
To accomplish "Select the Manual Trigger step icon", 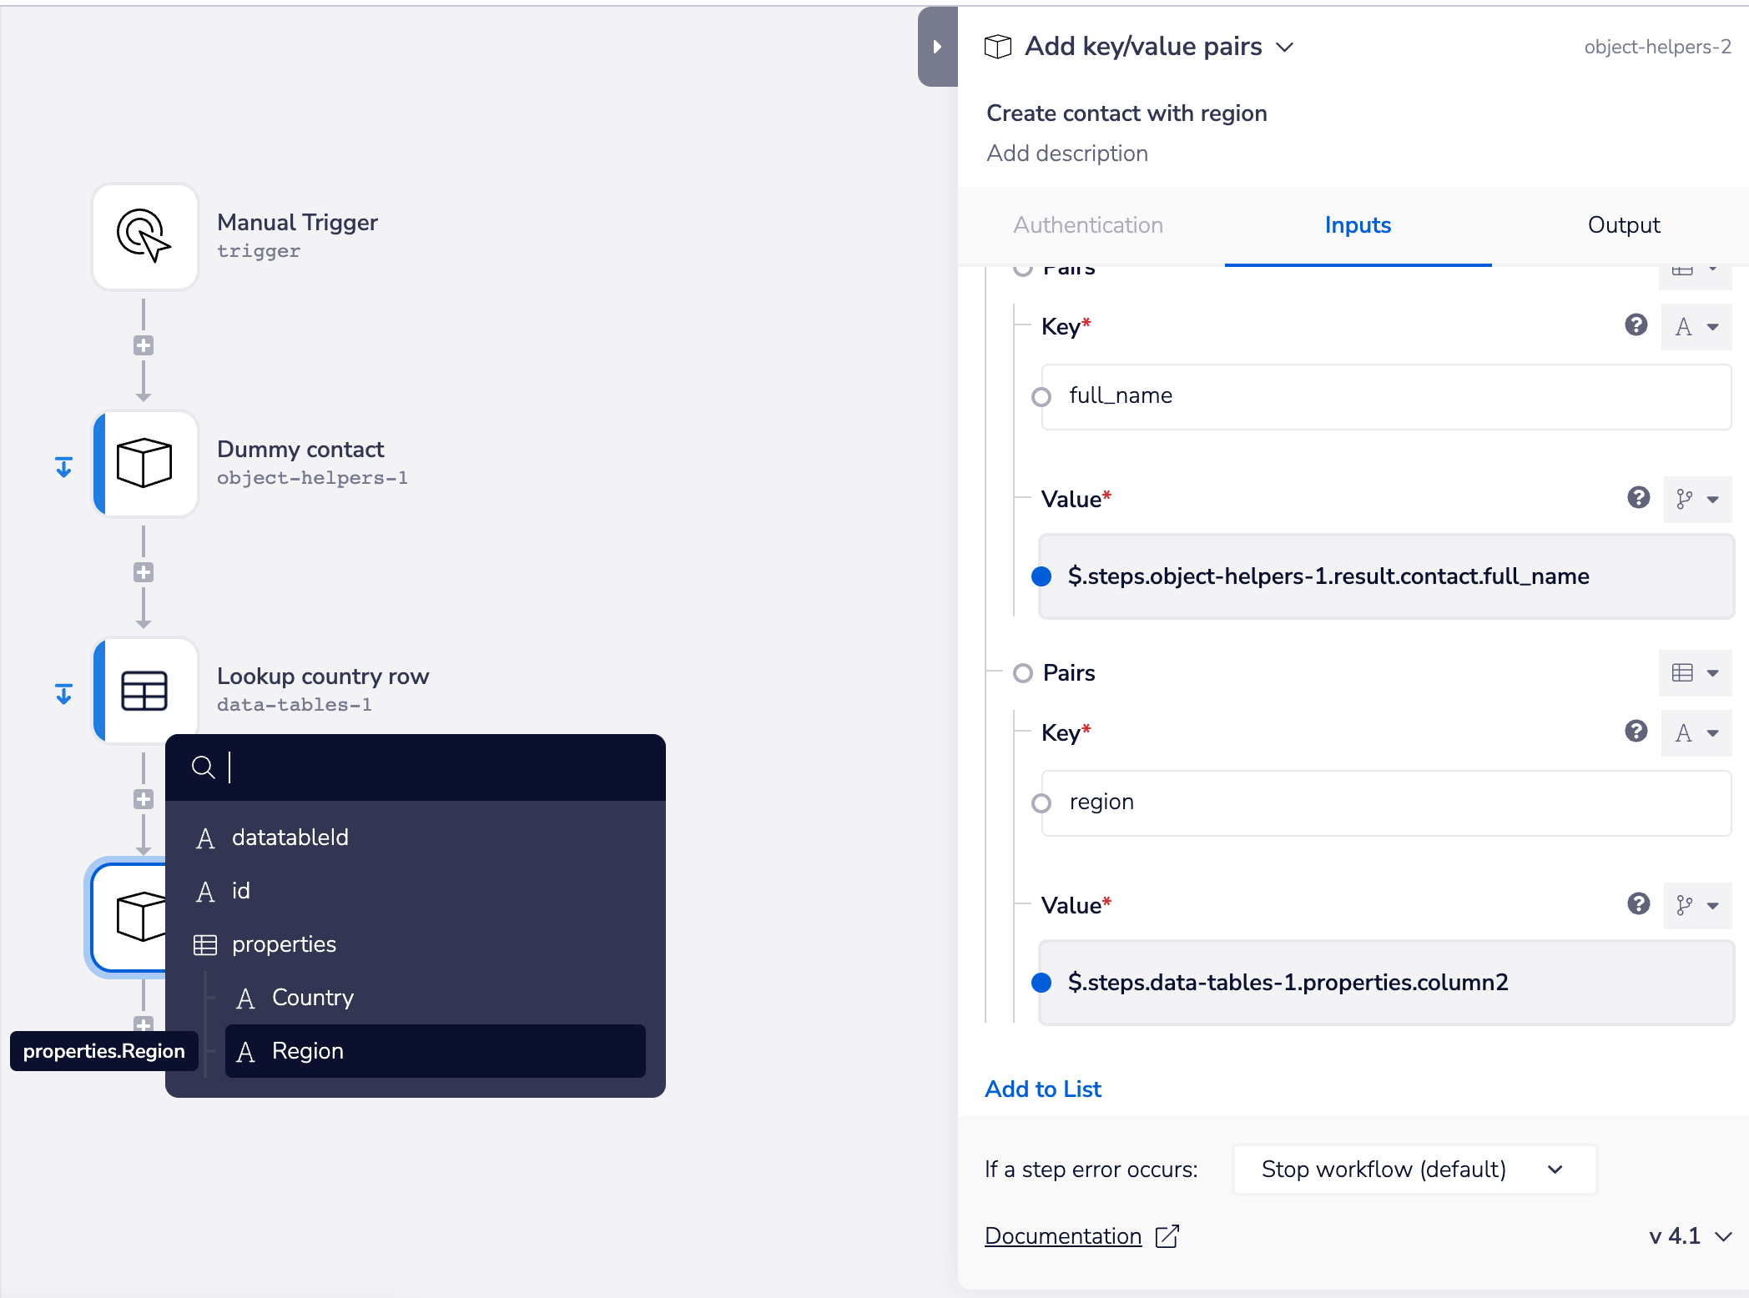I will pyautogui.click(x=144, y=236).
